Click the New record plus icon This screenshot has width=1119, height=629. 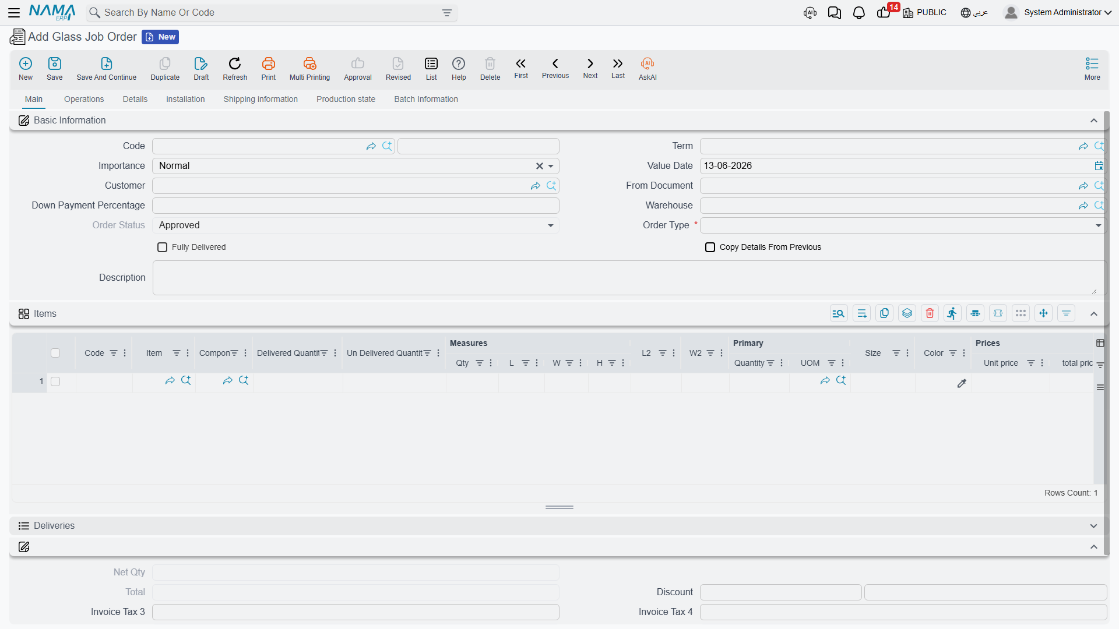(26, 63)
